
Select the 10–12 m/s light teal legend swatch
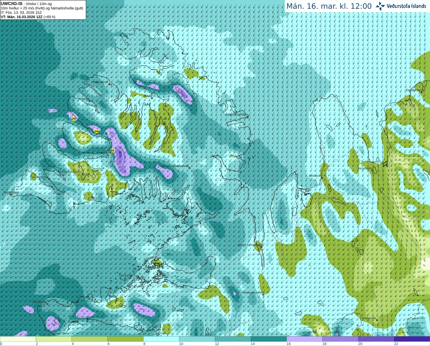coord(197,339)
